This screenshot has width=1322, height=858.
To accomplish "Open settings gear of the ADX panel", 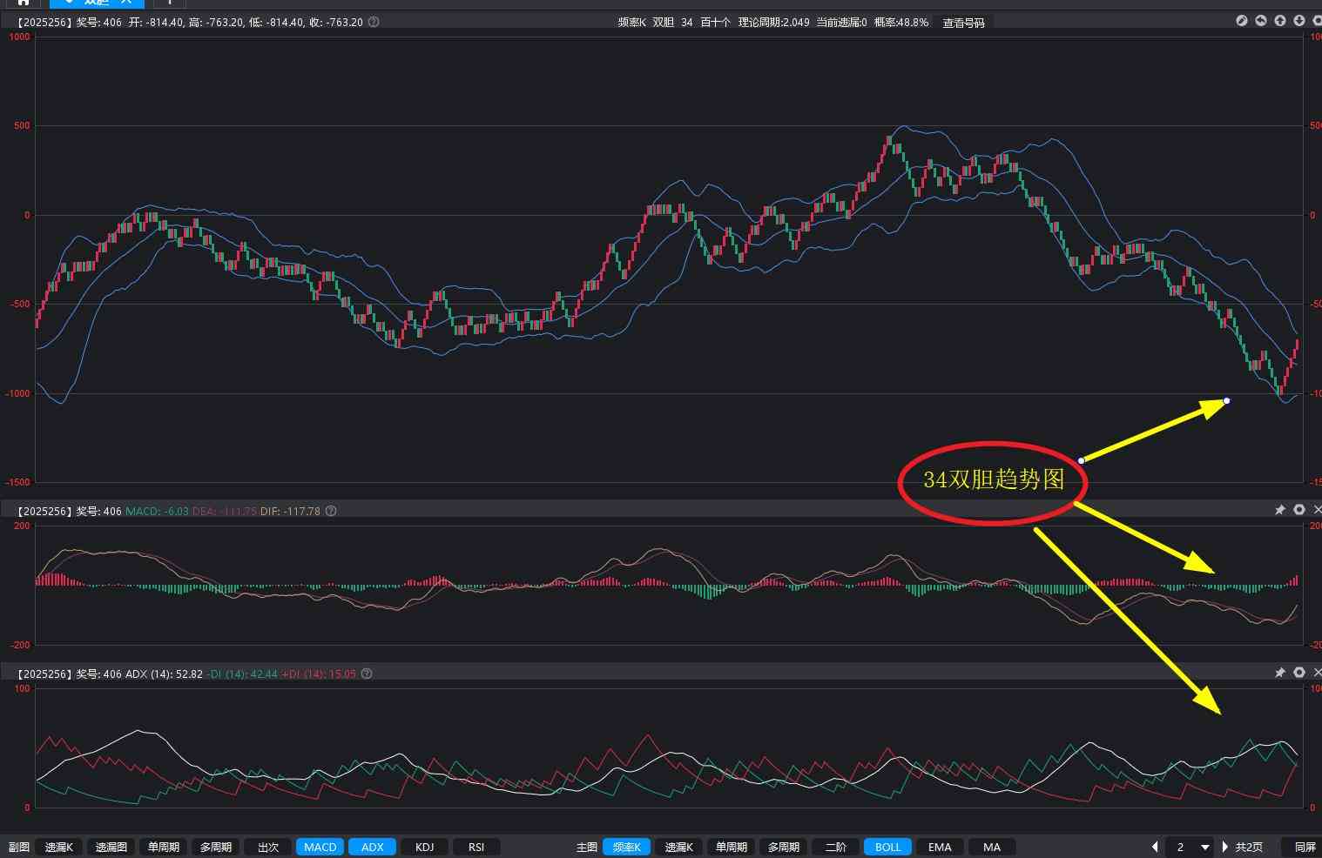I will [x=1299, y=673].
